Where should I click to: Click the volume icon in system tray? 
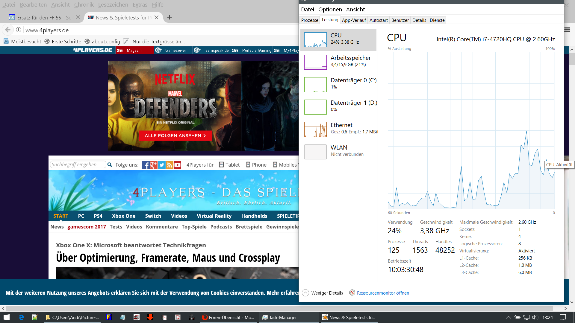pyautogui.click(x=535, y=317)
